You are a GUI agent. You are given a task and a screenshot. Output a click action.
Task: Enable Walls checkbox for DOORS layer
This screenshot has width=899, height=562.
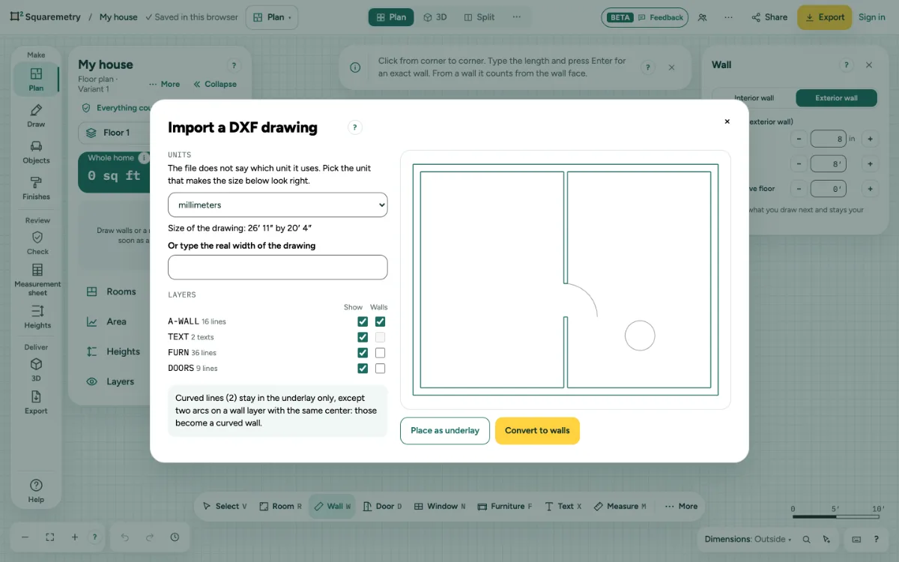pyautogui.click(x=380, y=369)
